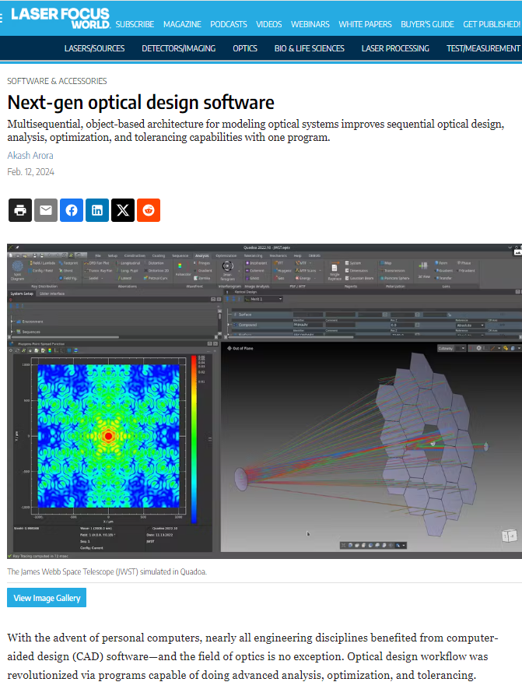
Task: Go to the Magazine section
Action: (182, 24)
